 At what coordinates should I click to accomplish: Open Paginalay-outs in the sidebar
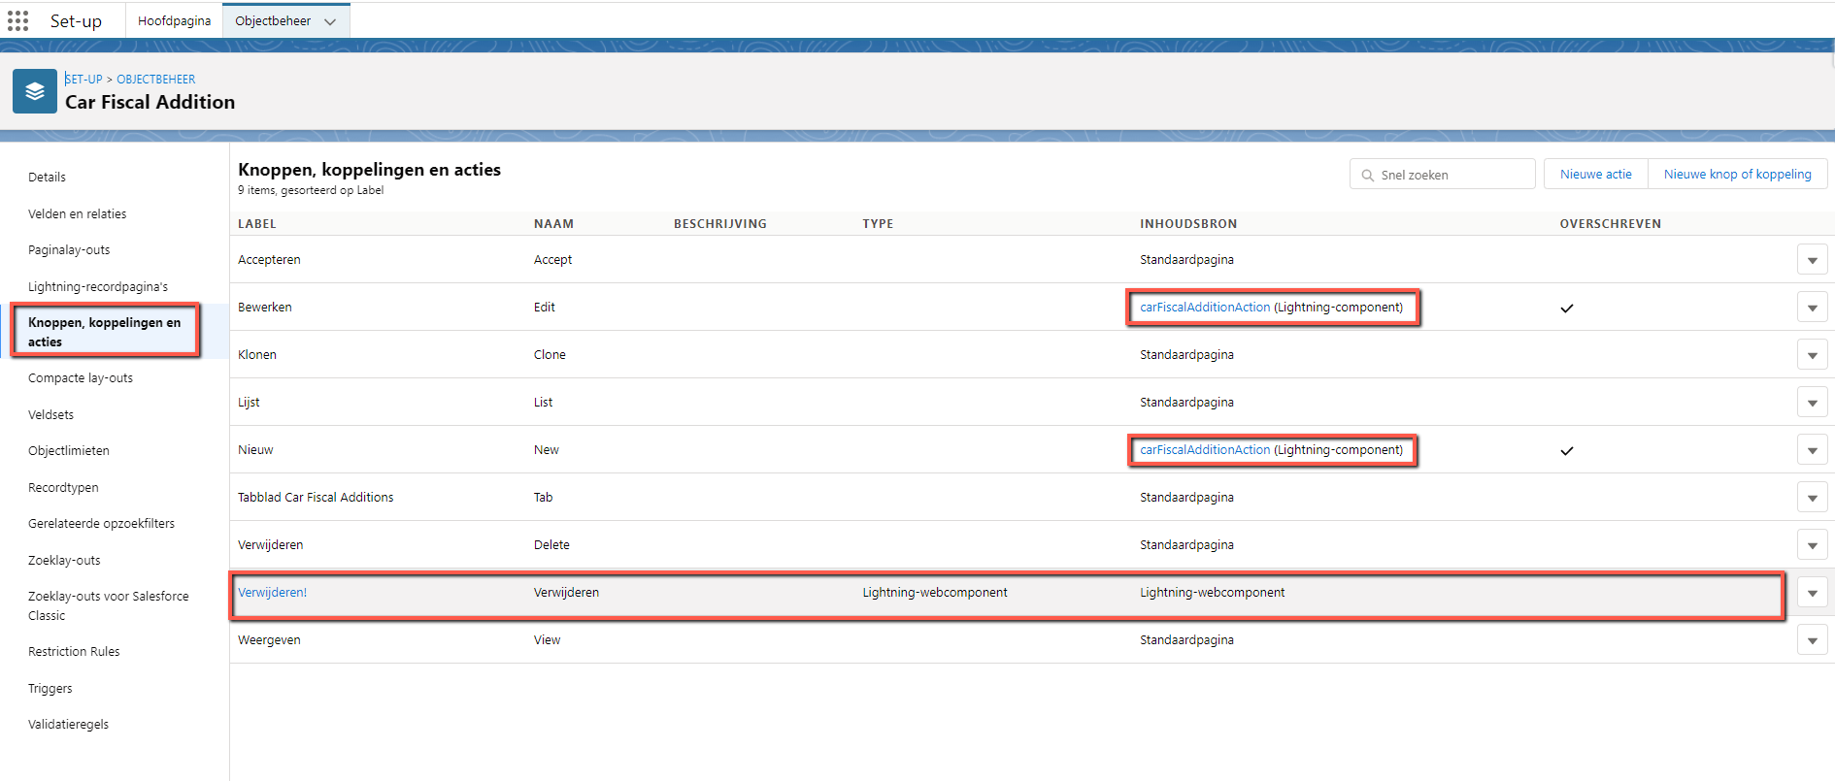point(69,249)
